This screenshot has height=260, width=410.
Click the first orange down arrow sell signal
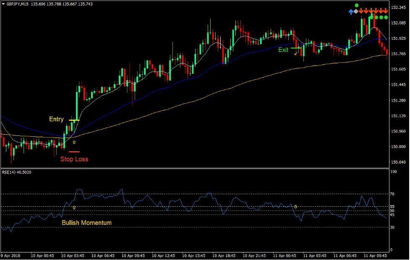pyautogui.click(x=361, y=10)
